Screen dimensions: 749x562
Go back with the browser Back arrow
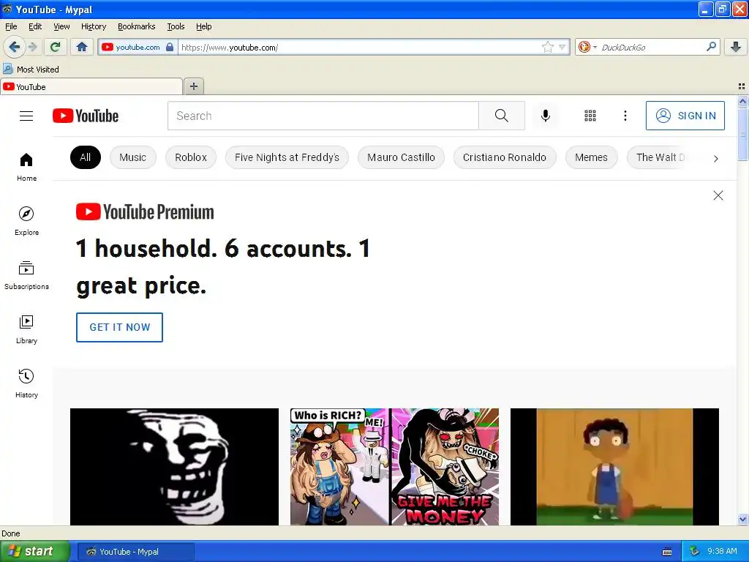pos(15,47)
